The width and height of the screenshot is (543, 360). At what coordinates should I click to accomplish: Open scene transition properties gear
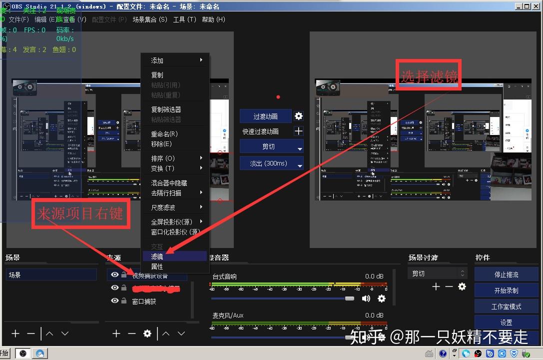(462, 286)
